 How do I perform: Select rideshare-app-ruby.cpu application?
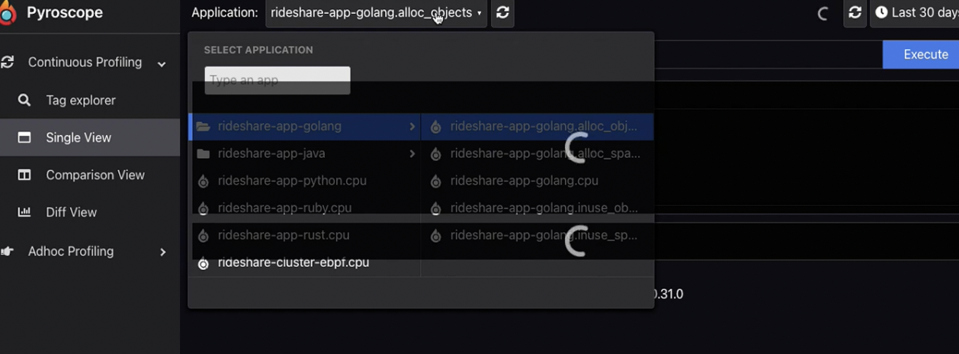pos(305,208)
